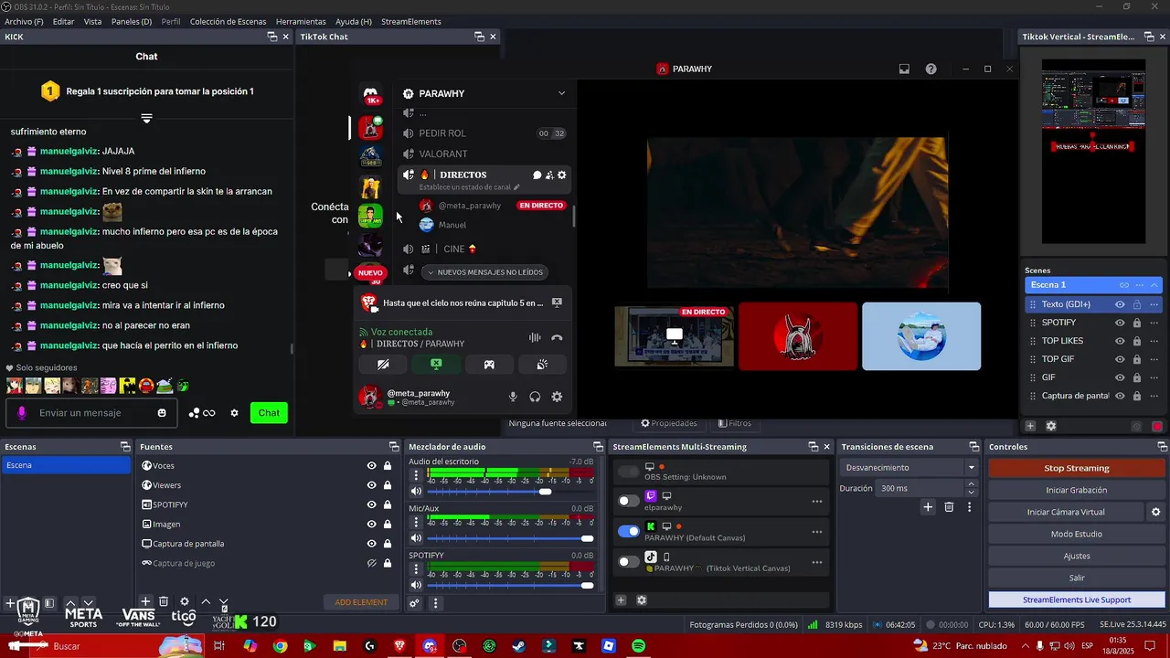Click Iniciar Grabación button

tap(1077, 490)
